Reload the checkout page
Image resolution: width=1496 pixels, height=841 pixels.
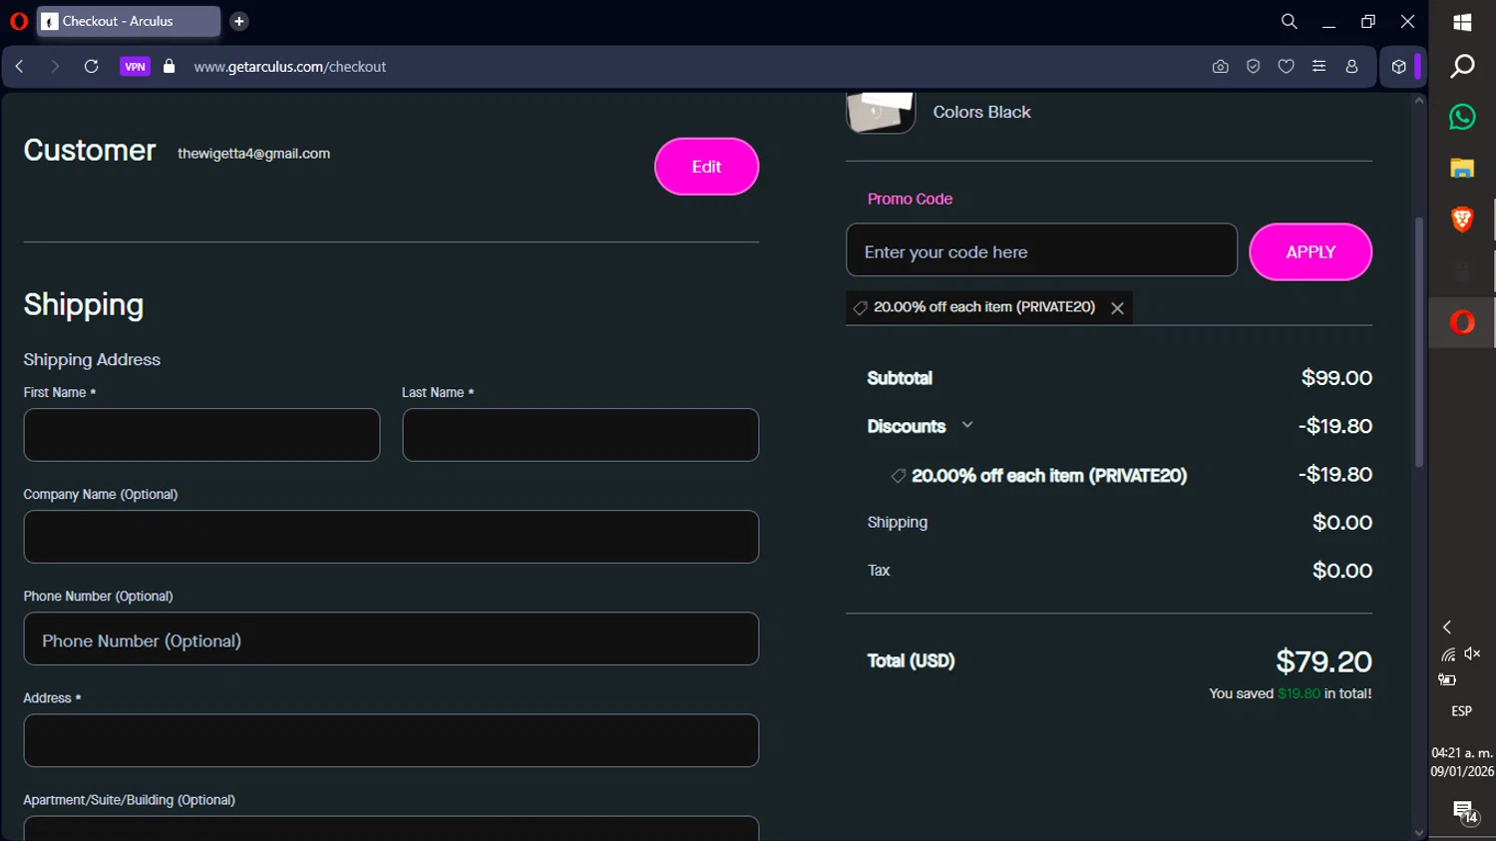coord(91,67)
